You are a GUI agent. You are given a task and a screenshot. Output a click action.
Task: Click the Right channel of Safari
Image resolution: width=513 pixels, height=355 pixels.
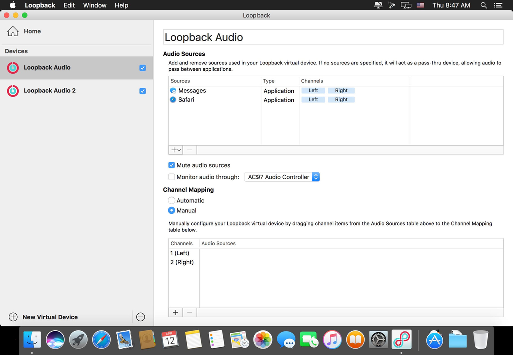341,100
